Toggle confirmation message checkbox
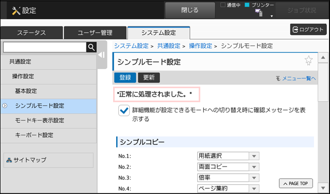The height and width of the screenshot is (194, 330). pyautogui.click(x=124, y=110)
